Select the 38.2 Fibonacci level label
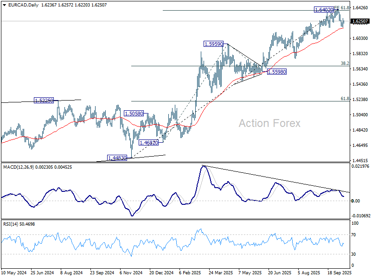Screen dimensions: 371x278 pyautogui.click(x=345, y=63)
